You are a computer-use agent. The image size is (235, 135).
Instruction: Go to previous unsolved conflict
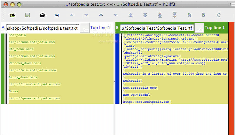[160, 15]
